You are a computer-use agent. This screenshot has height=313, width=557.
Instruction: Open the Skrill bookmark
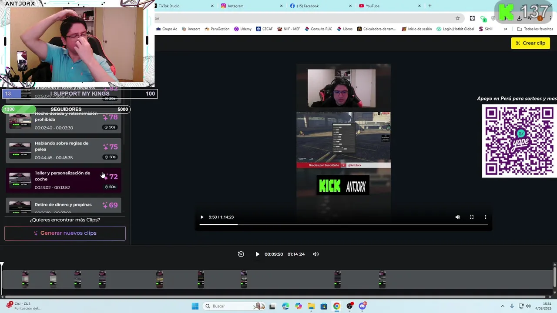click(x=486, y=29)
